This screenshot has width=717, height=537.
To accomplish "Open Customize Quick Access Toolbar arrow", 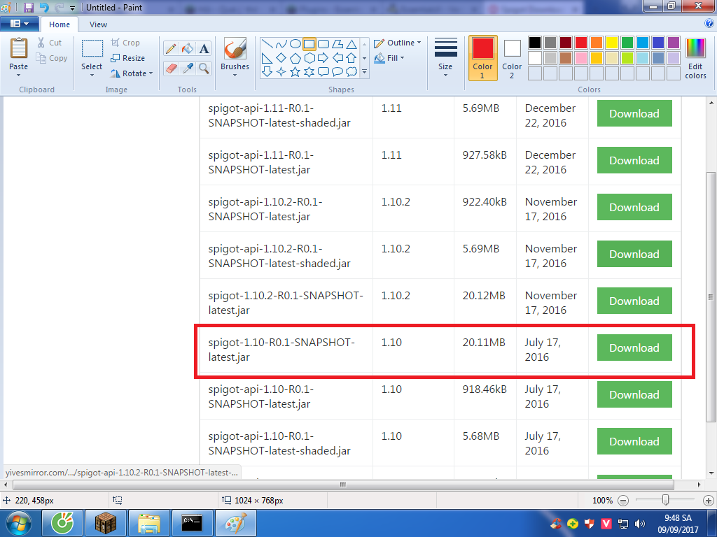I will (72, 8).
